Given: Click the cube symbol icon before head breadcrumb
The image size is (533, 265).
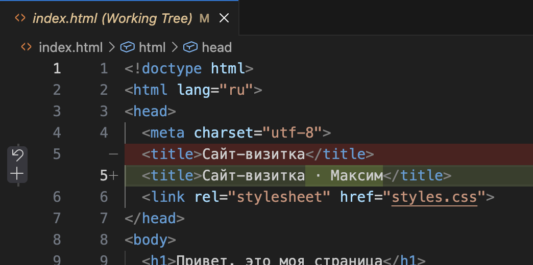Looking at the screenshot, I should 190,47.
